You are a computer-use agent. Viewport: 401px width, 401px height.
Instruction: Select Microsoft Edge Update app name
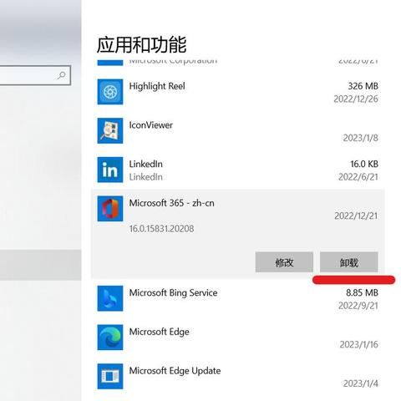click(175, 371)
